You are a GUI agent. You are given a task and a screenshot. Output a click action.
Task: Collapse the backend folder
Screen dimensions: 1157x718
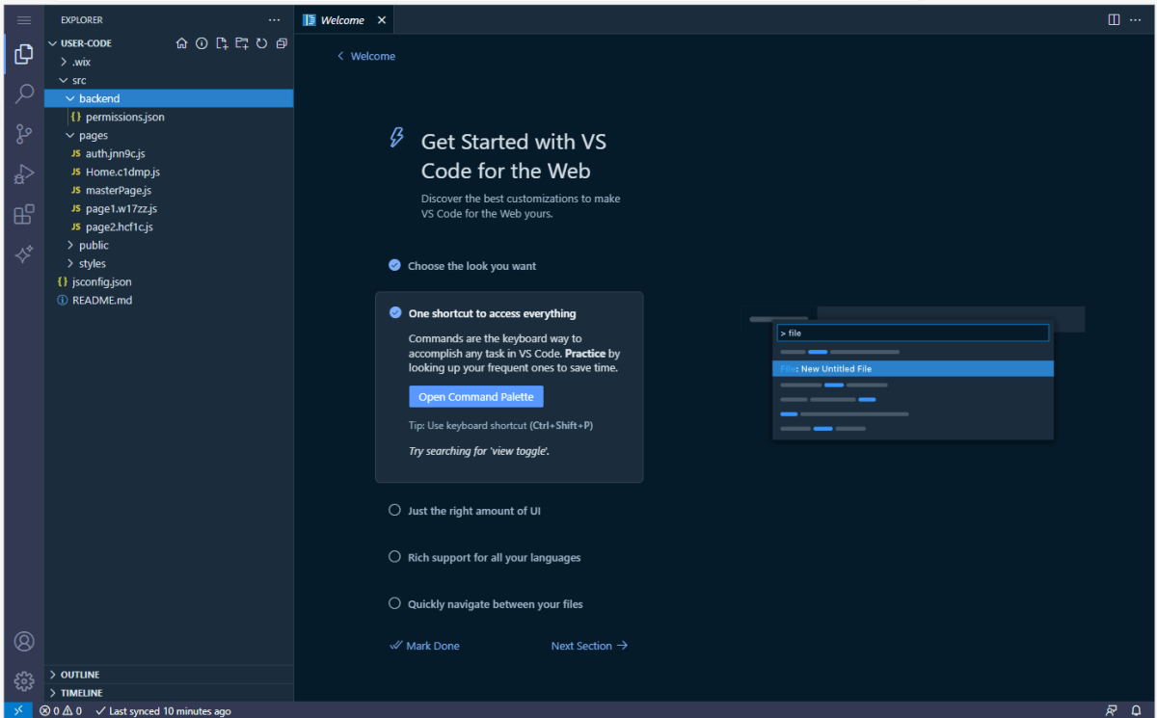(169, 98)
